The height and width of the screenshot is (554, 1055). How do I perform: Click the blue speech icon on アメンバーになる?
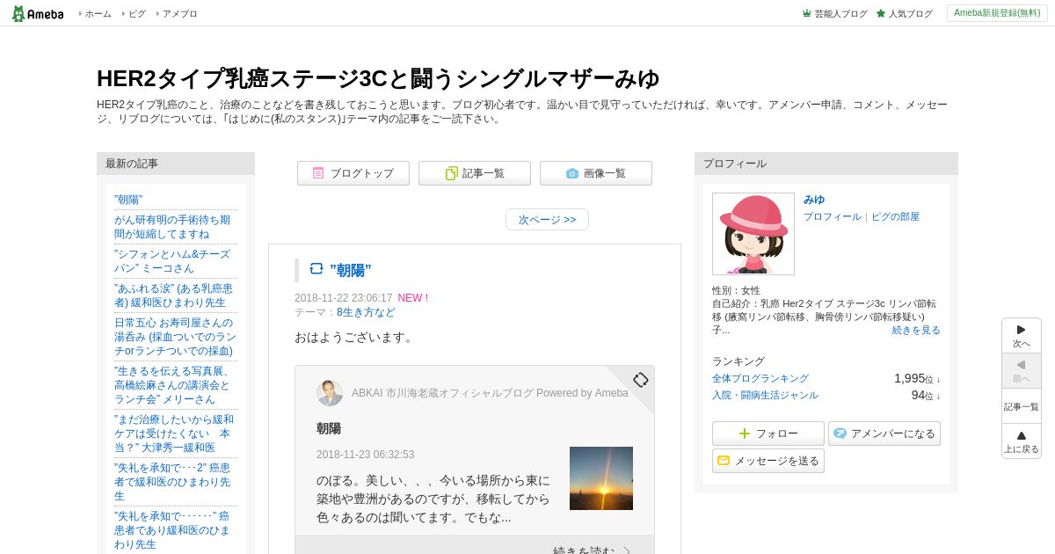click(840, 434)
